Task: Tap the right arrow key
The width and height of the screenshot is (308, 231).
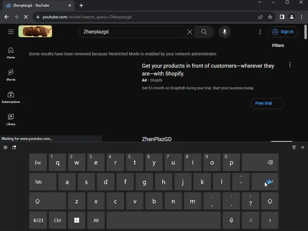Action: [x=270, y=220]
